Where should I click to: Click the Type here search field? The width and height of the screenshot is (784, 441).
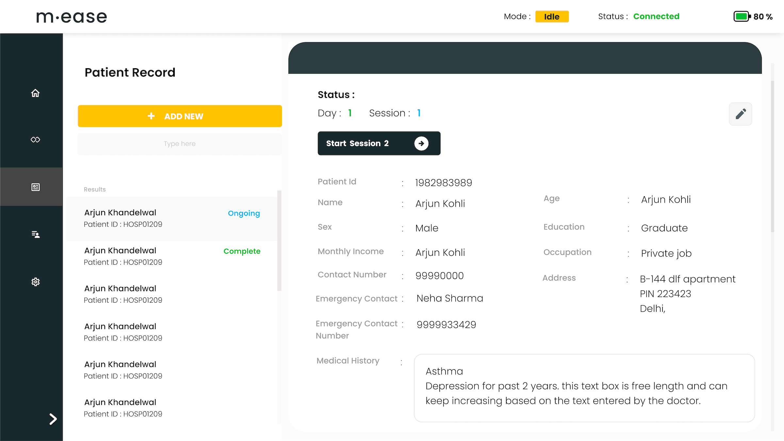180,144
